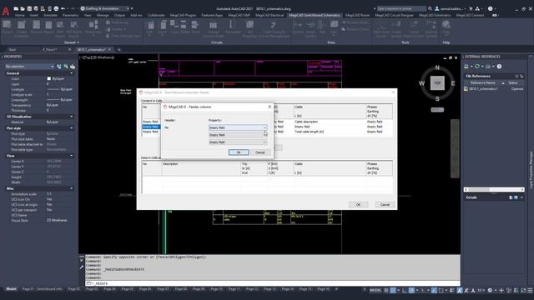Toggle snap mode in status bar
The height and width of the screenshot is (300, 534).
click(393, 290)
